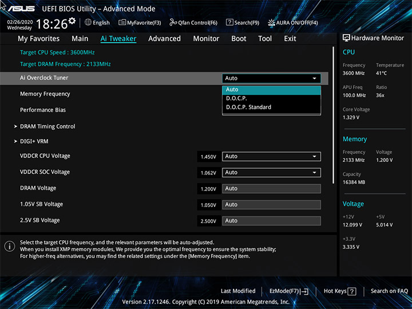Open VDDCR SOC Voltage dropdown
The height and width of the screenshot is (309, 412).
[271, 173]
